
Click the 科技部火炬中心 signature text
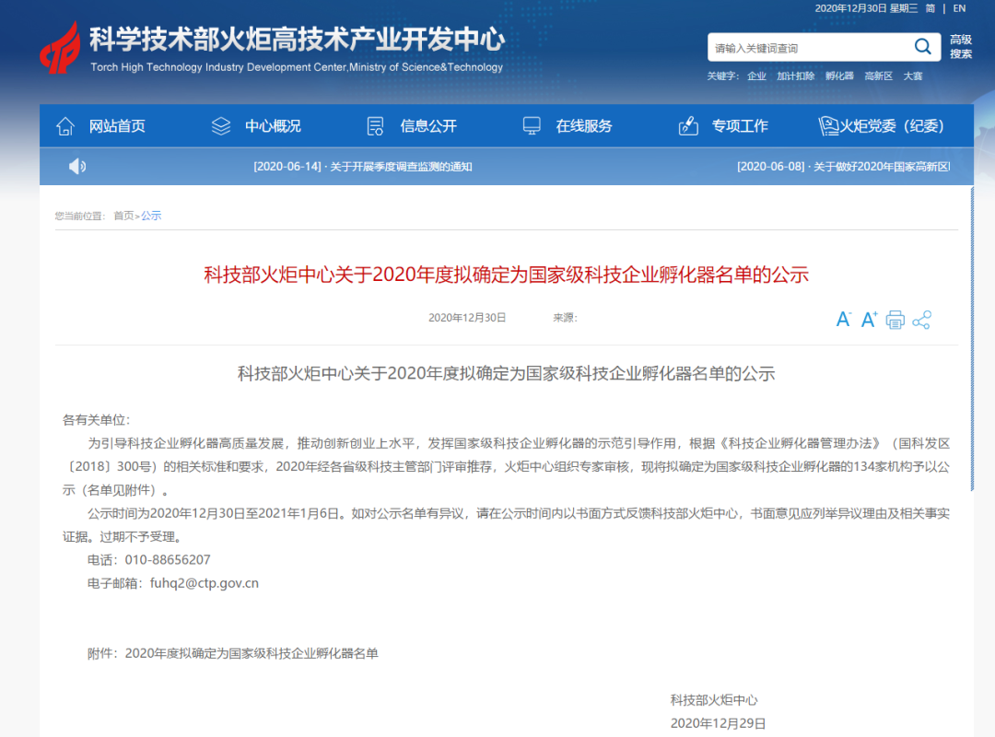[714, 700]
